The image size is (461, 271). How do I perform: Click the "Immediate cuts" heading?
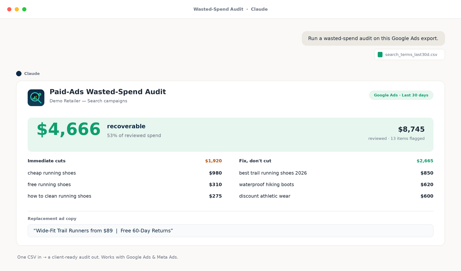point(46,161)
